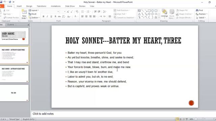The width and height of the screenshot is (216, 121).
Task: Start Slide Show from status bar
Action: [x=187, y=119]
